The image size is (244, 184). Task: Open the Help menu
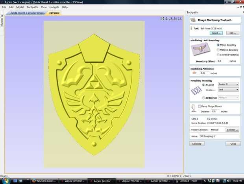click(x=65, y=7)
